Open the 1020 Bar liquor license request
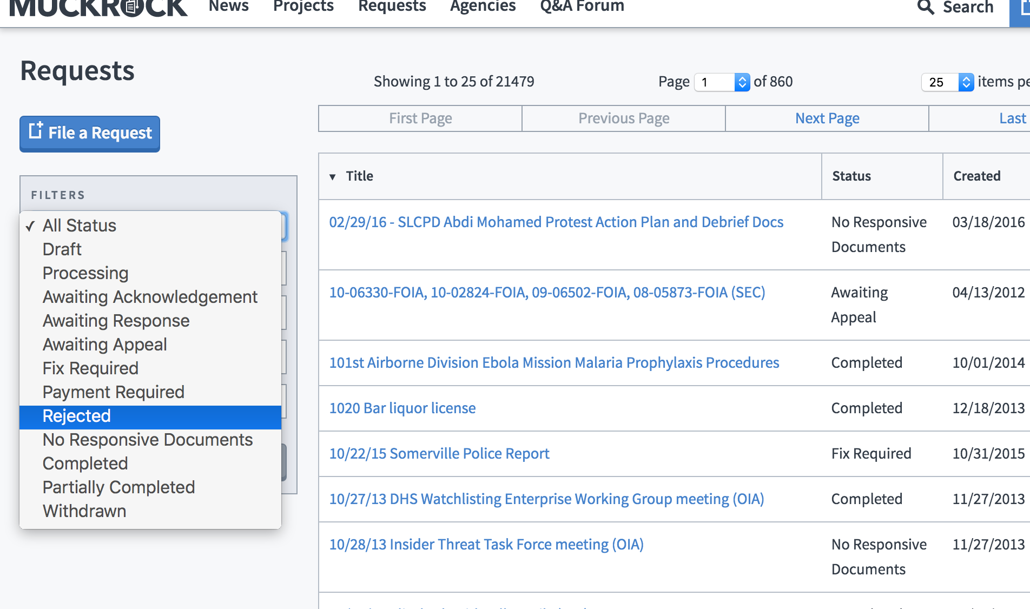 click(x=402, y=408)
